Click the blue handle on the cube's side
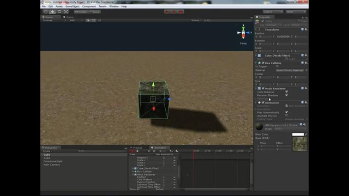 (x=170, y=99)
